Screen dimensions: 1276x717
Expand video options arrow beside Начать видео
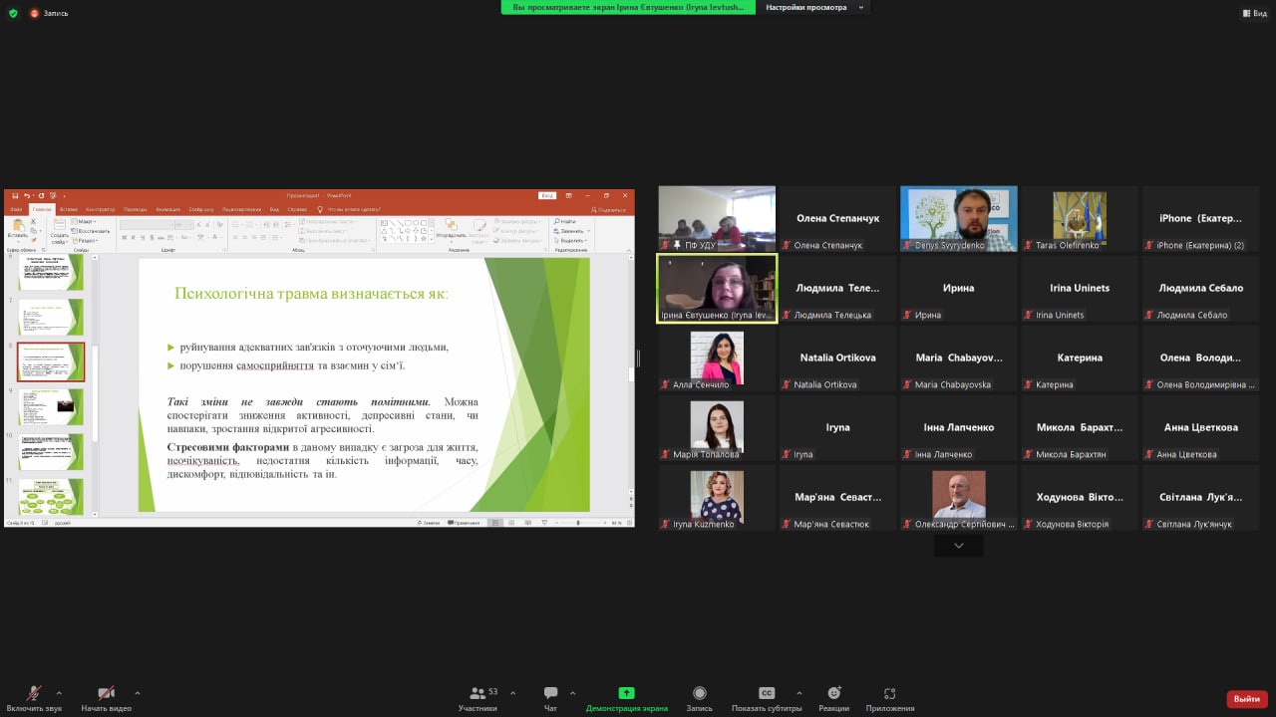click(137, 693)
